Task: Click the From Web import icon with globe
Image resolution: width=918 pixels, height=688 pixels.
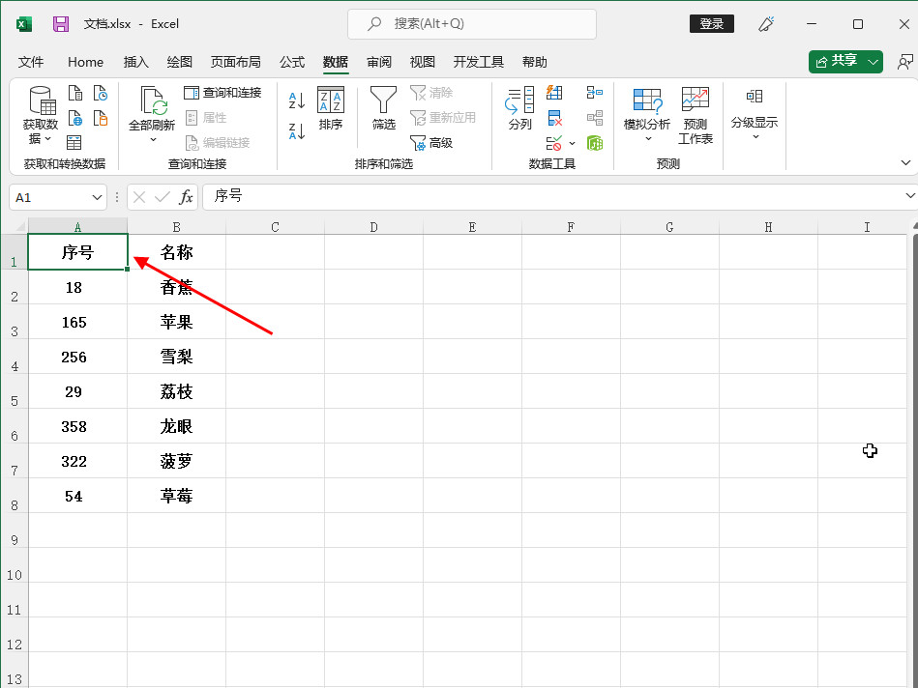Action: coord(74,118)
